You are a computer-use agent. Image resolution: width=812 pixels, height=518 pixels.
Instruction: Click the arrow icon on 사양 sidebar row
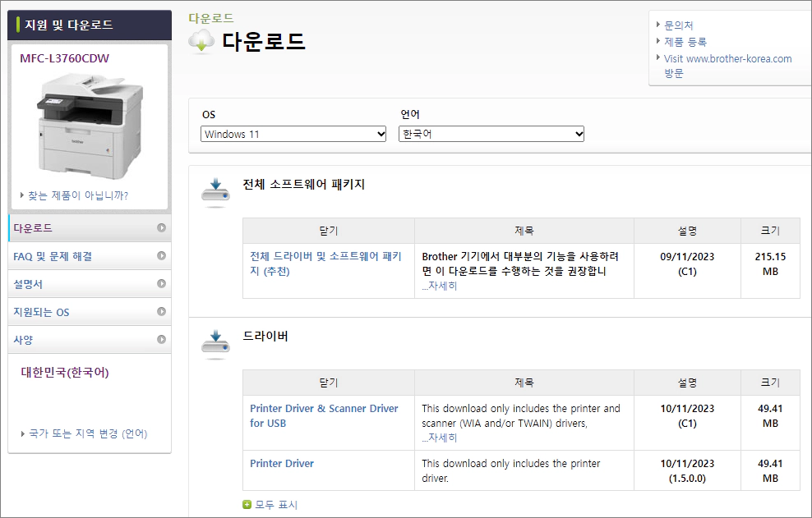pyautogui.click(x=162, y=340)
